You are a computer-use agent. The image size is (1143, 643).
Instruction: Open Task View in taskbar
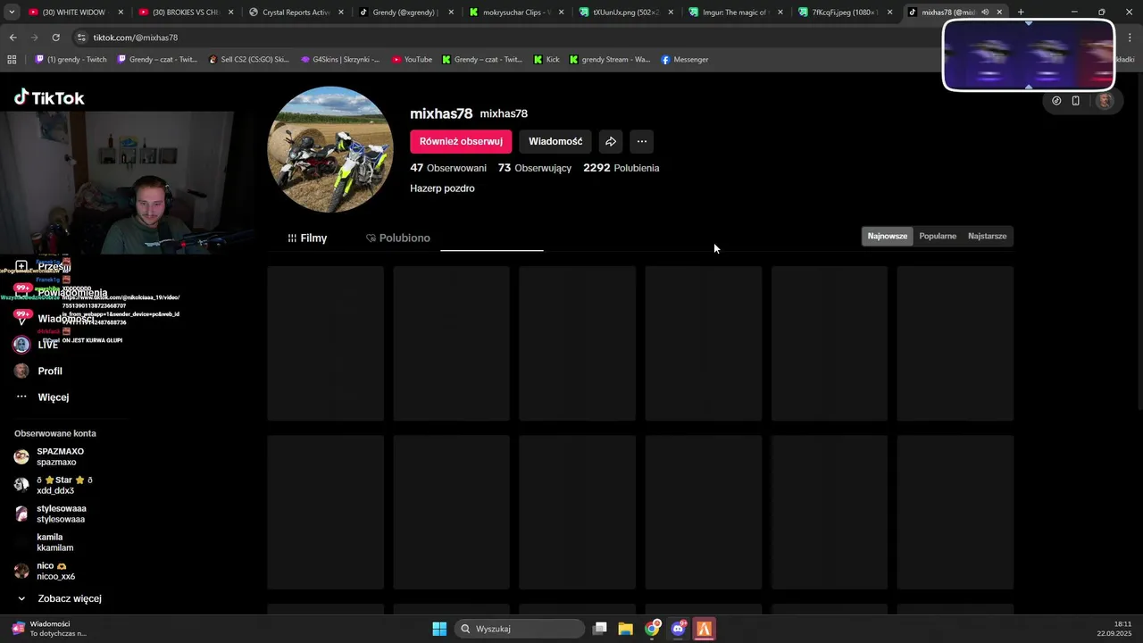(x=600, y=629)
